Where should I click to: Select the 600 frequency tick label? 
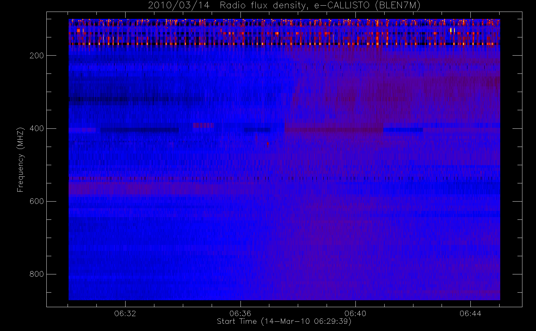(x=36, y=201)
